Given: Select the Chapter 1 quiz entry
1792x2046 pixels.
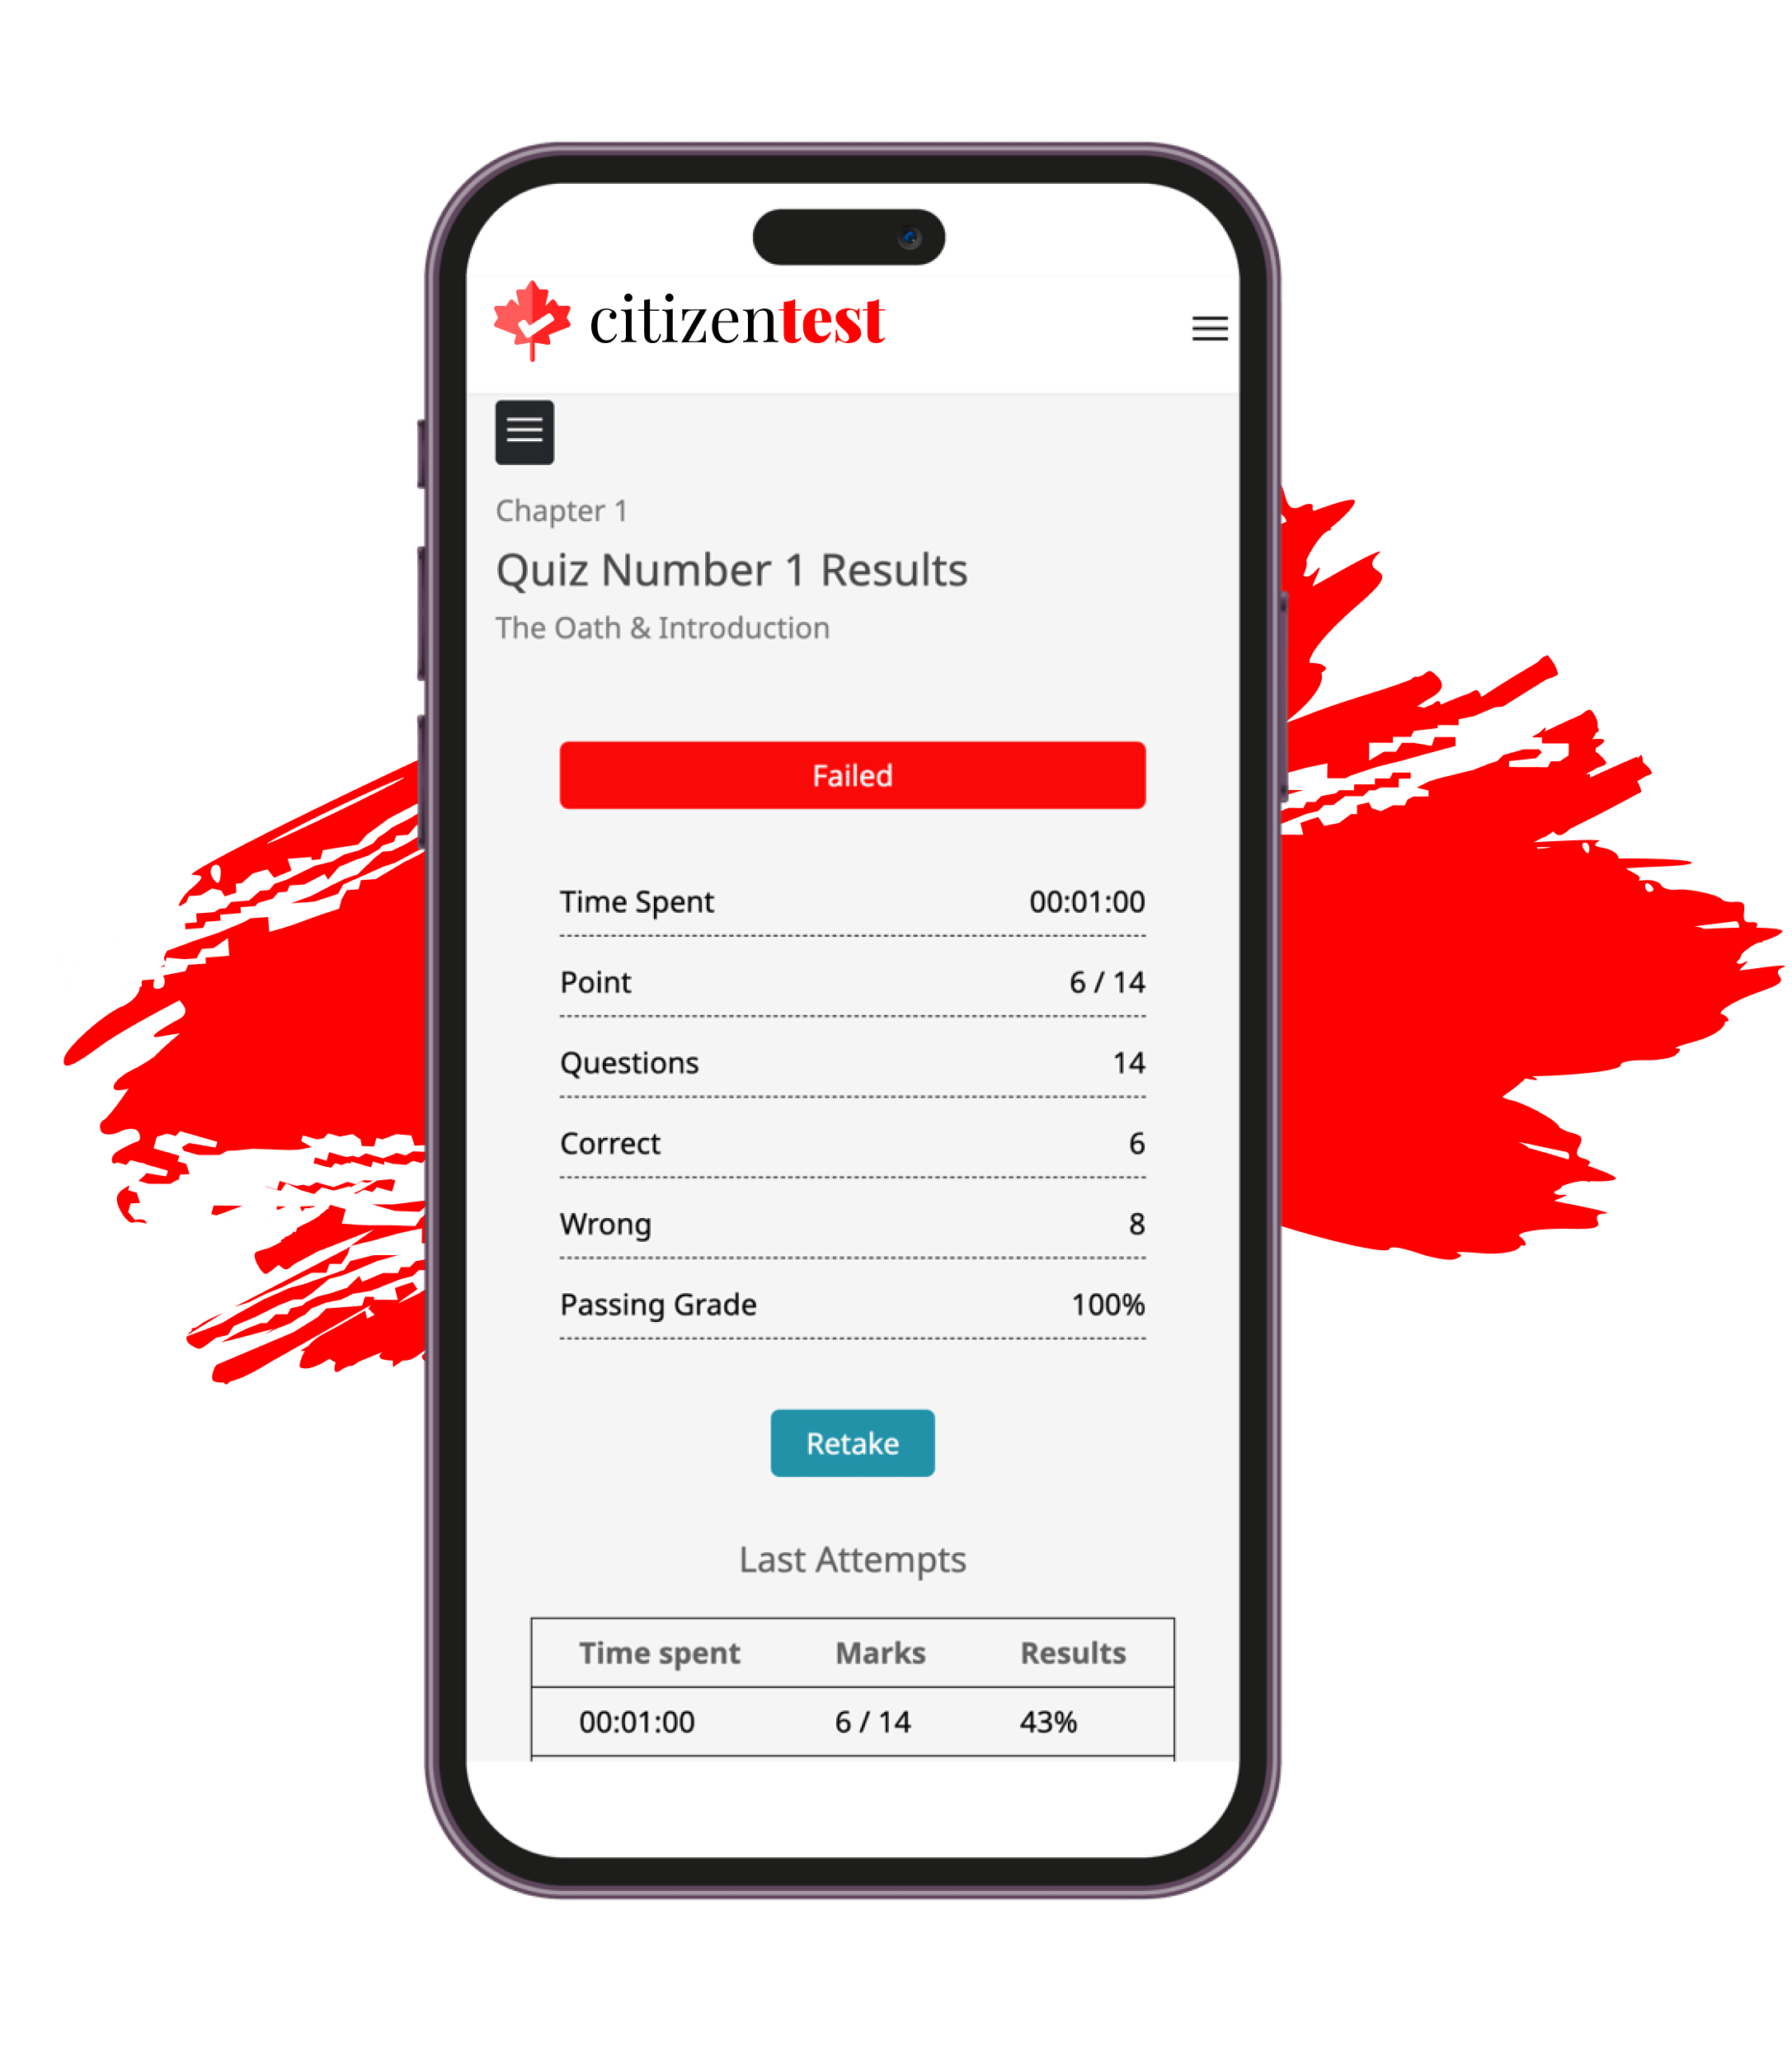Looking at the screenshot, I should point(558,510).
